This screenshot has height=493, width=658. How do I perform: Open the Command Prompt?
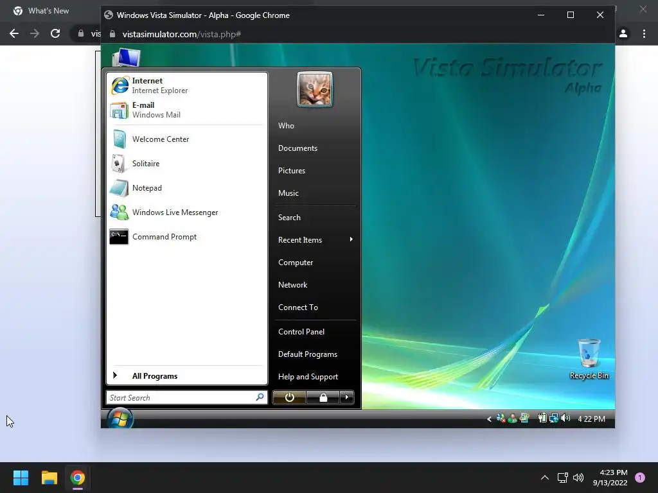tap(187, 236)
